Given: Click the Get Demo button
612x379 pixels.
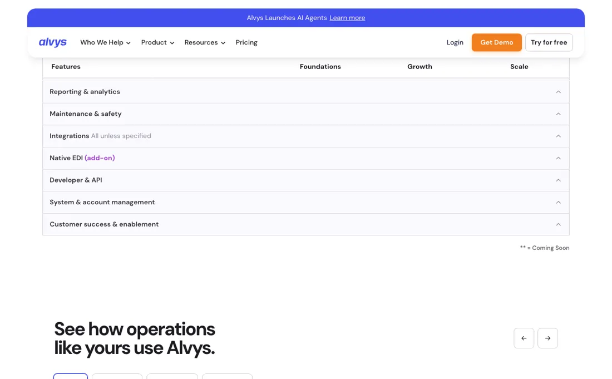Looking at the screenshot, I should coord(496,42).
